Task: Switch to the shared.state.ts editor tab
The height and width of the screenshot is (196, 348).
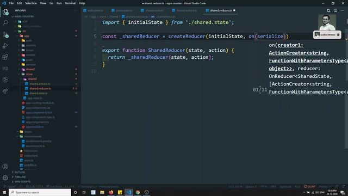Action: (x=153, y=10)
